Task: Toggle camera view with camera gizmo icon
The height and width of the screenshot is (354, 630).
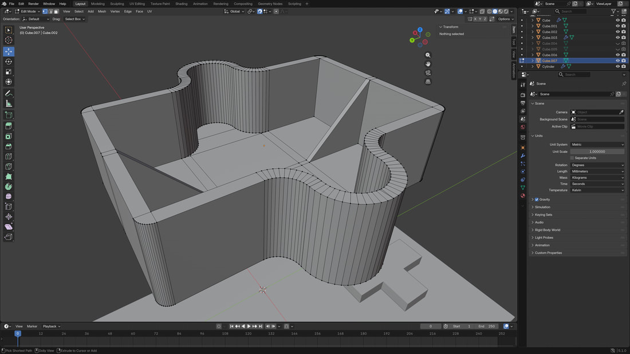Action: [428, 73]
